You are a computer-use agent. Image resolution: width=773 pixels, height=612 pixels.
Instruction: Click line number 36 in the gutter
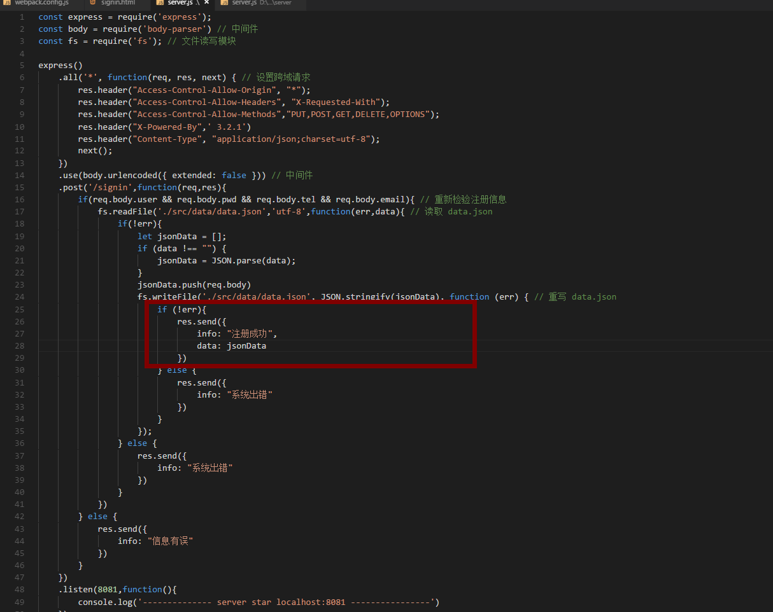pyautogui.click(x=20, y=443)
